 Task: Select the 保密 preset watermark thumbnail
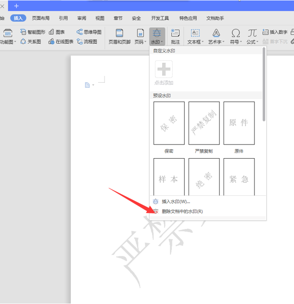(169, 123)
